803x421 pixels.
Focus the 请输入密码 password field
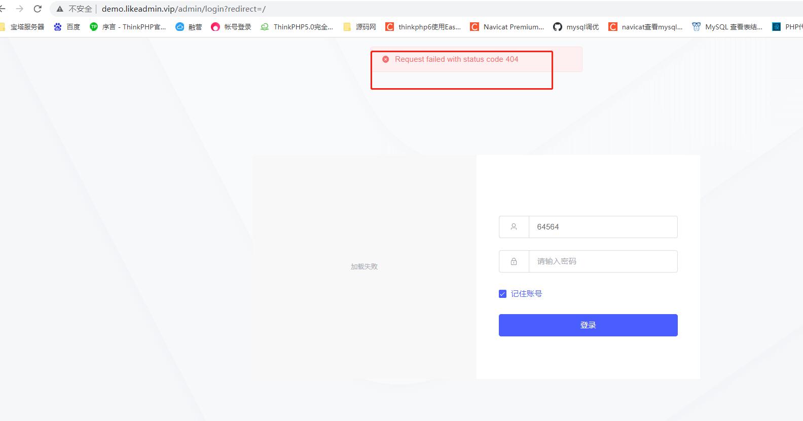603,261
